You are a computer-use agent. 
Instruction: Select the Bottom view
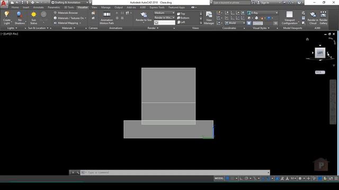pos(183,18)
